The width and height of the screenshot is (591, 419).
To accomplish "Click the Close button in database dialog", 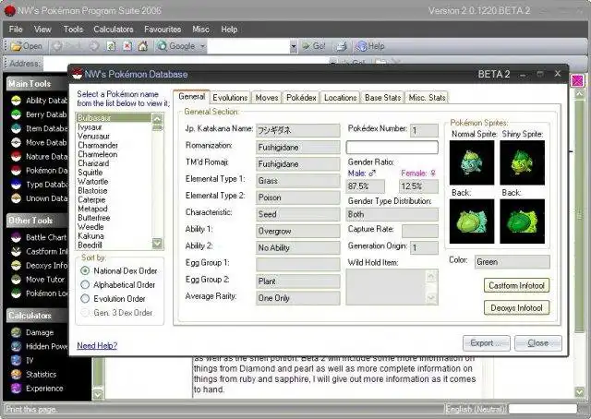I will (x=537, y=343).
